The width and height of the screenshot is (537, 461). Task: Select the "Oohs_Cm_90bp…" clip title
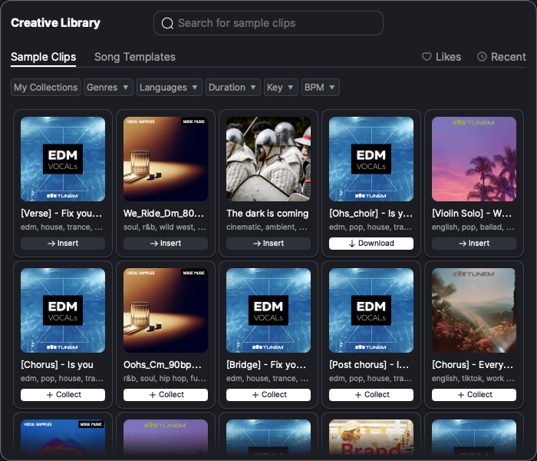(x=163, y=365)
